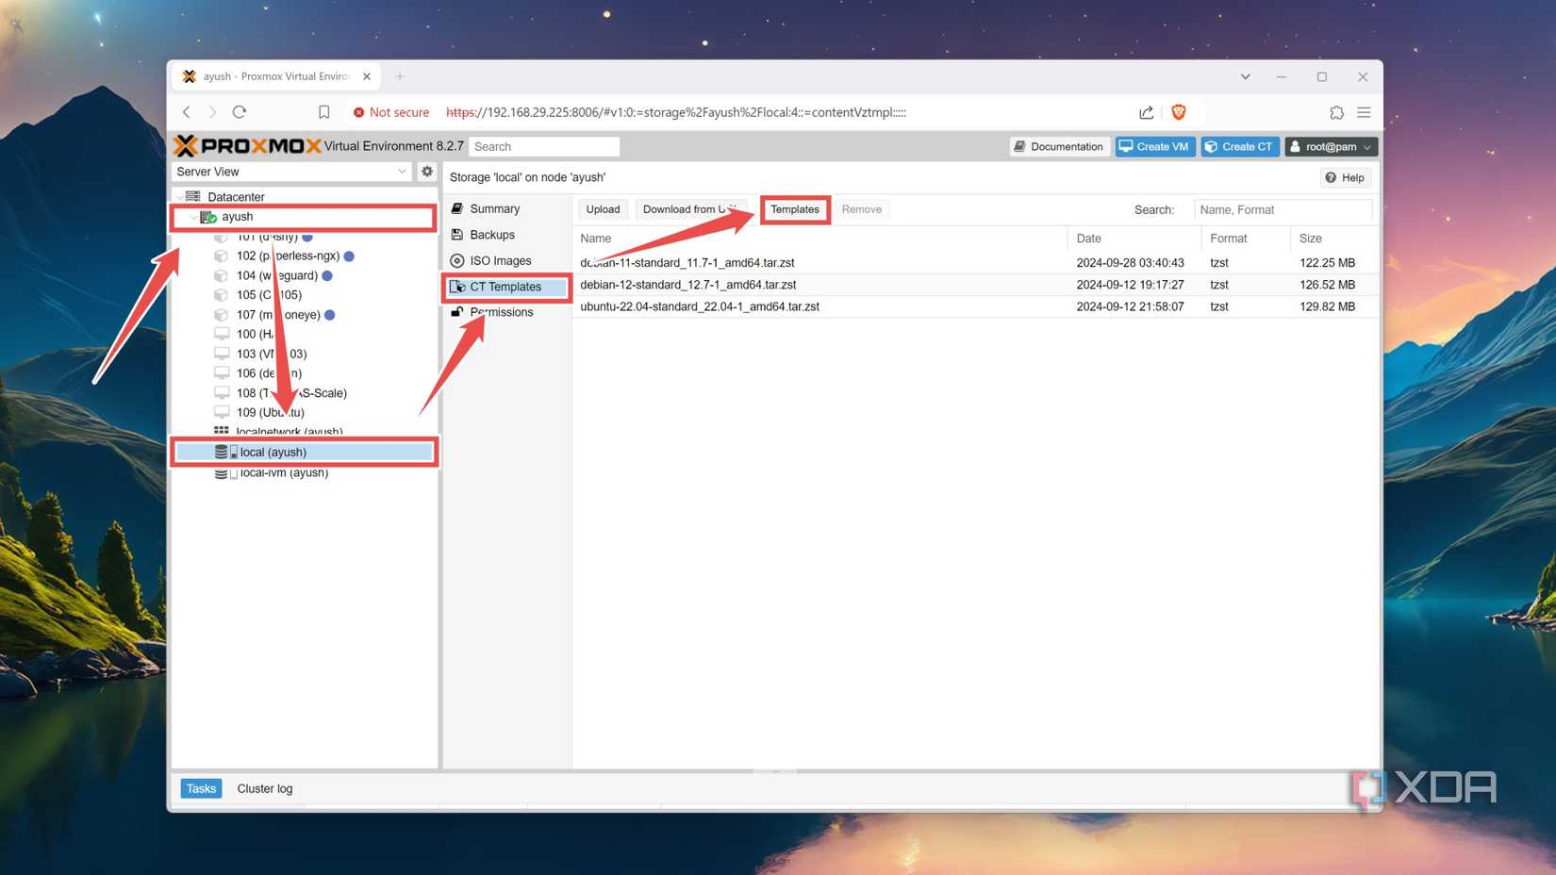The image size is (1556, 875).
Task: Open the Backups panel
Action: [x=492, y=235]
